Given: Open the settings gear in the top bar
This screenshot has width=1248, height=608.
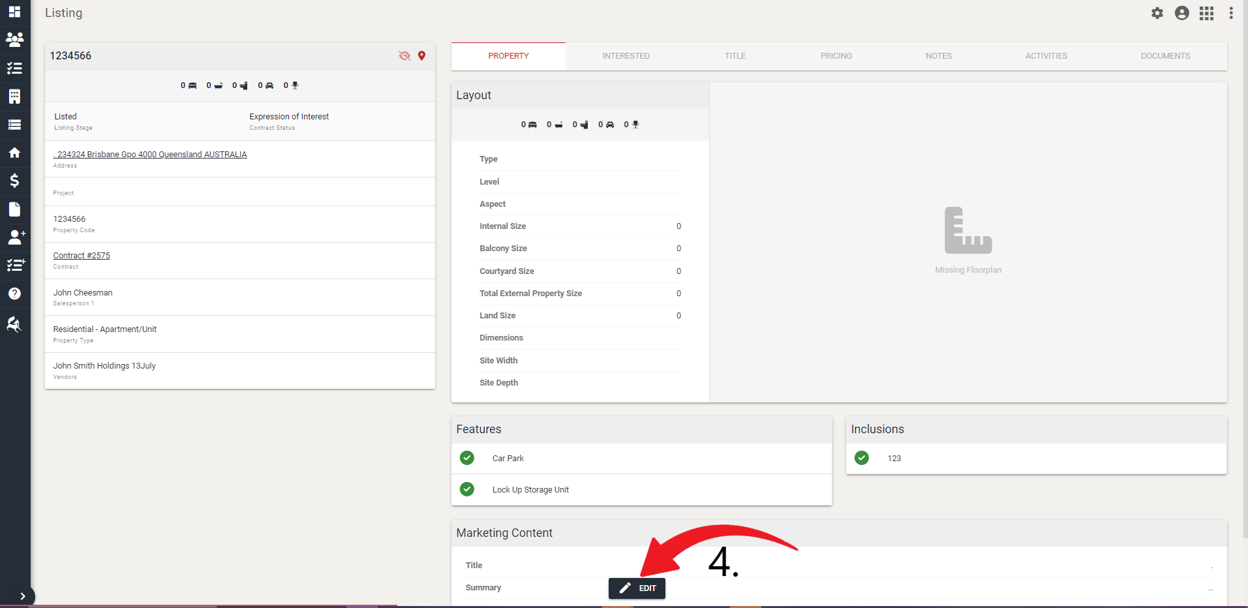Looking at the screenshot, I should click(1157, 13).
